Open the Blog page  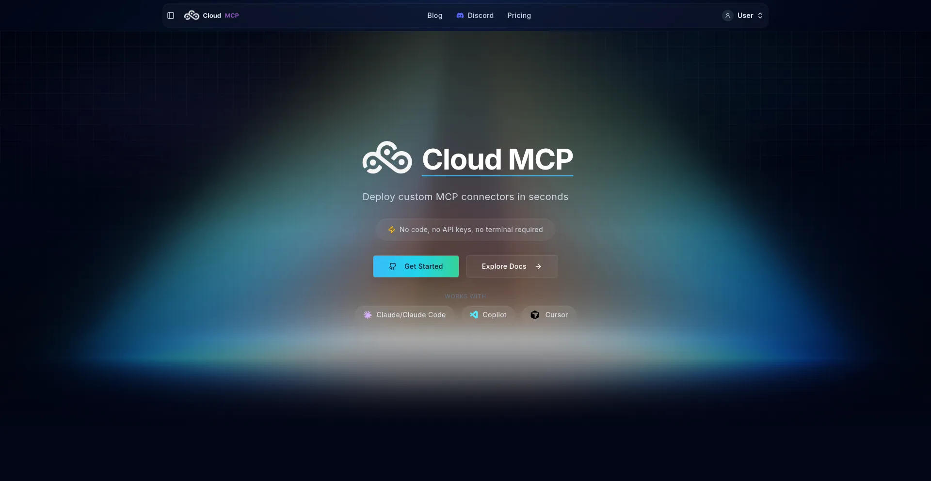tap(434, 16)
